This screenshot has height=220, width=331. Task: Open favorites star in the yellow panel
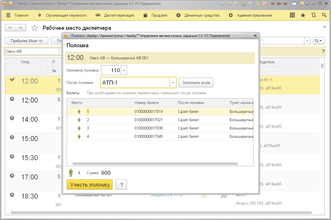point(303,15)
